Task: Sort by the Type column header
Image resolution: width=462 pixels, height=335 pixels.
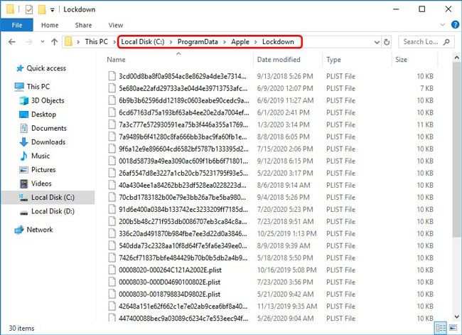Action: [333, 60]
